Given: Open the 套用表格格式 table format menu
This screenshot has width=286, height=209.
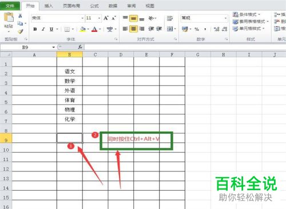Looking at the screenshot, I should 251,22.
